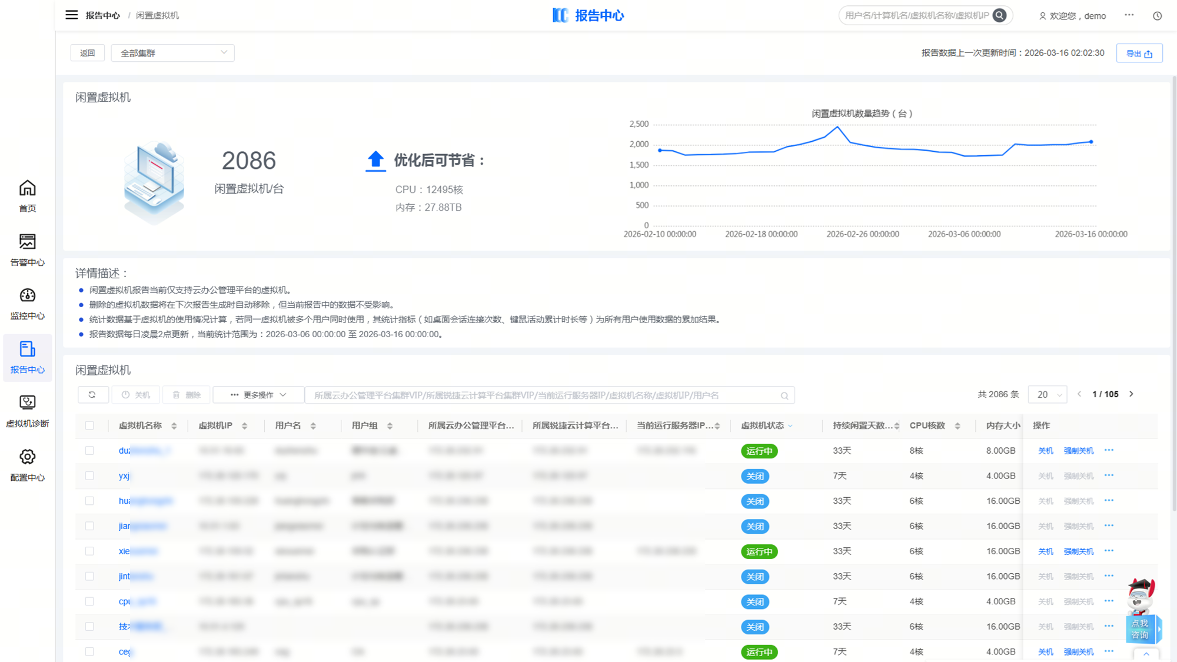The width and height of the screenshot is (1177, 662).
Task: Open the 更多操作 dropdown
Action: 258,395
